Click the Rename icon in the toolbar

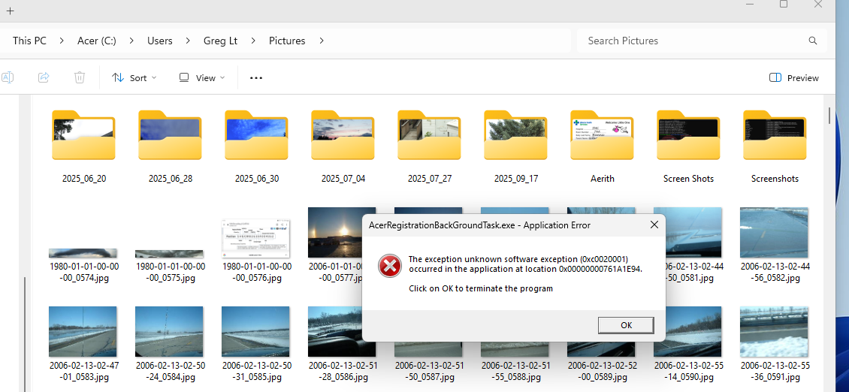[x=8, y=77]
